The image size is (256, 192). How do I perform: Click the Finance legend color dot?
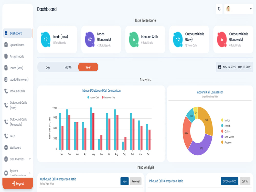tap(222, 142)
